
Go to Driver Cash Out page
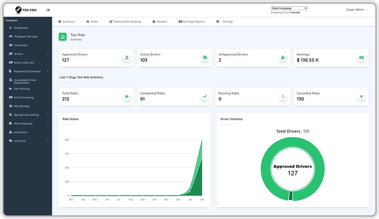click(x=24, y=63)
